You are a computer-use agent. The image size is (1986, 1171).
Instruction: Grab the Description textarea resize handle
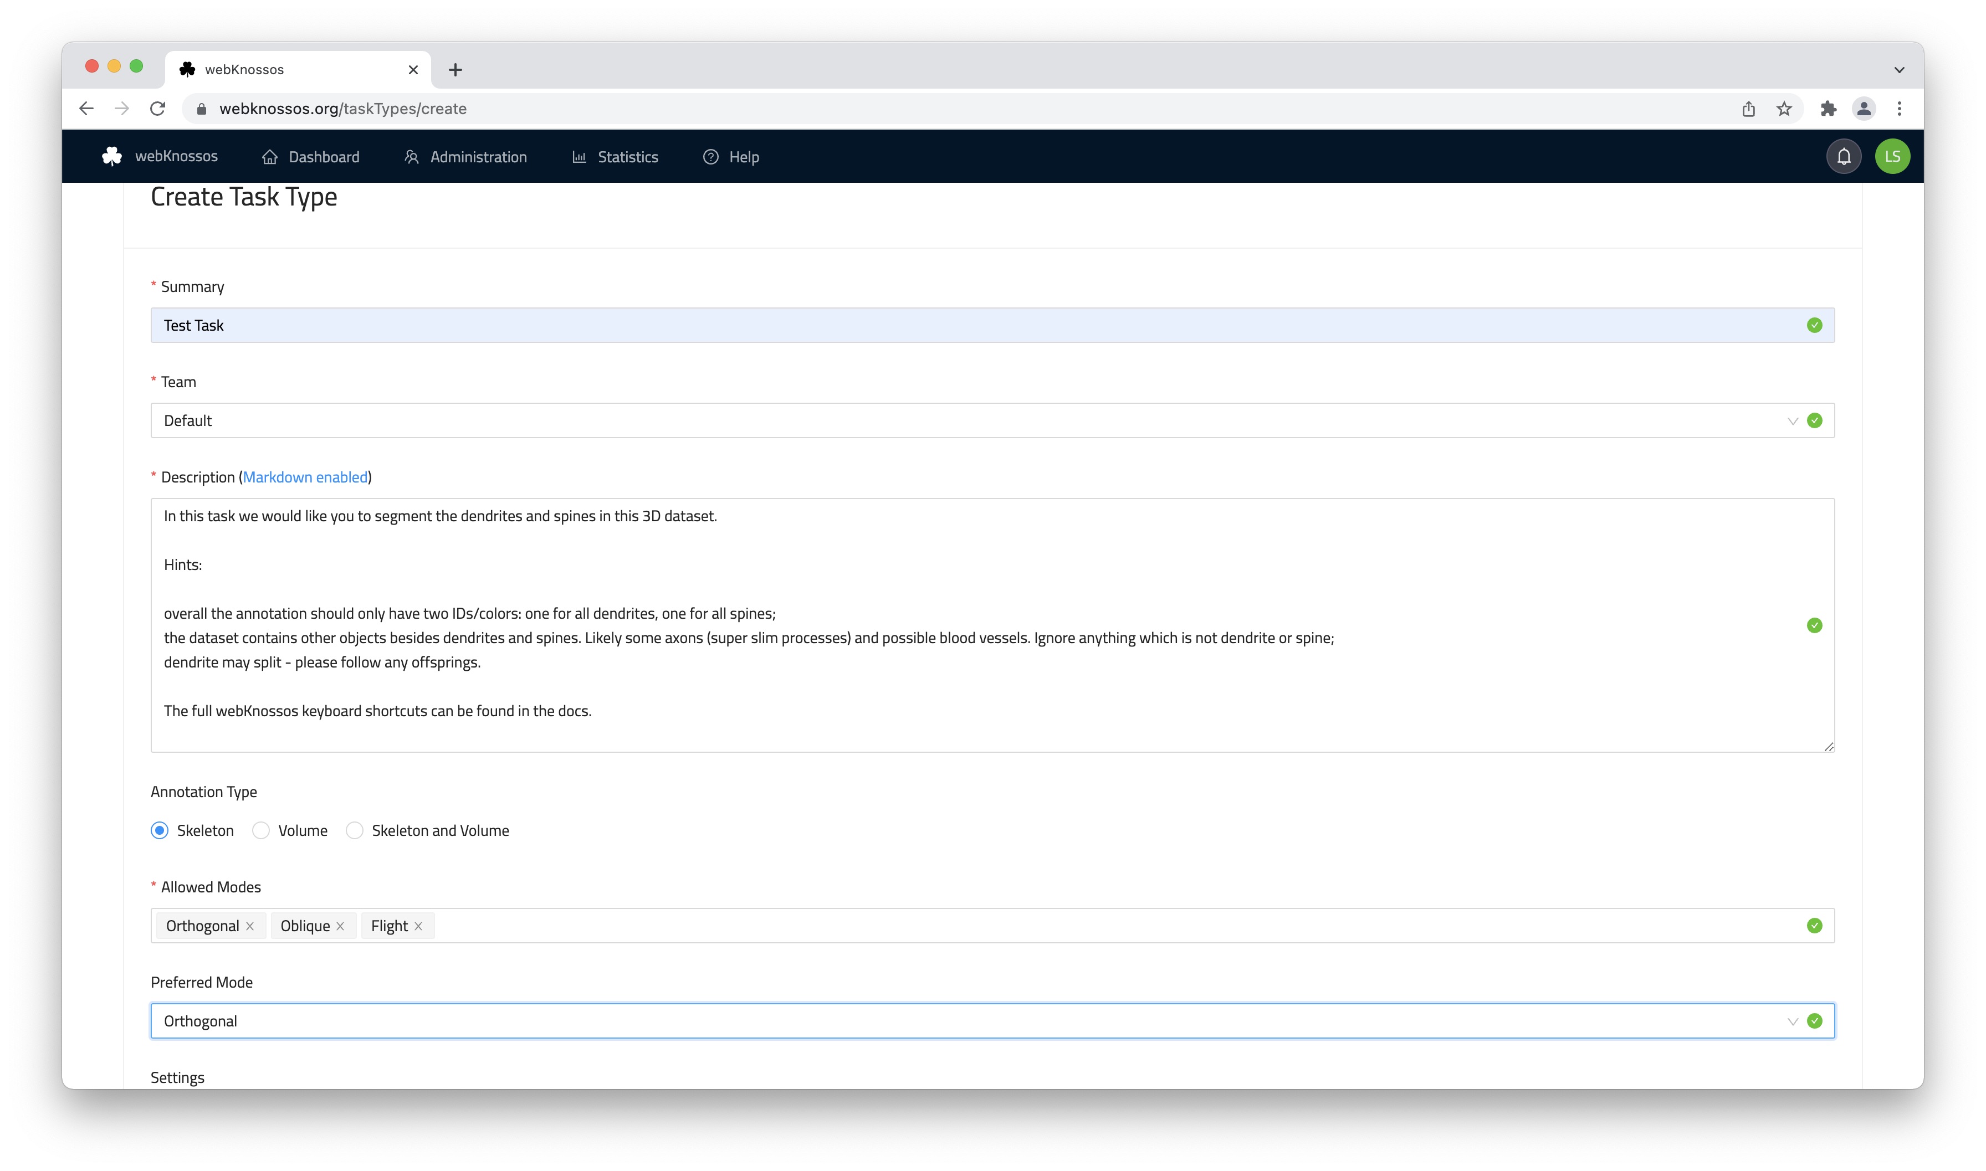[1828, 746]
